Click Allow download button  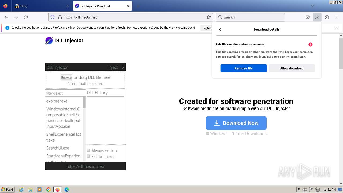292,68
